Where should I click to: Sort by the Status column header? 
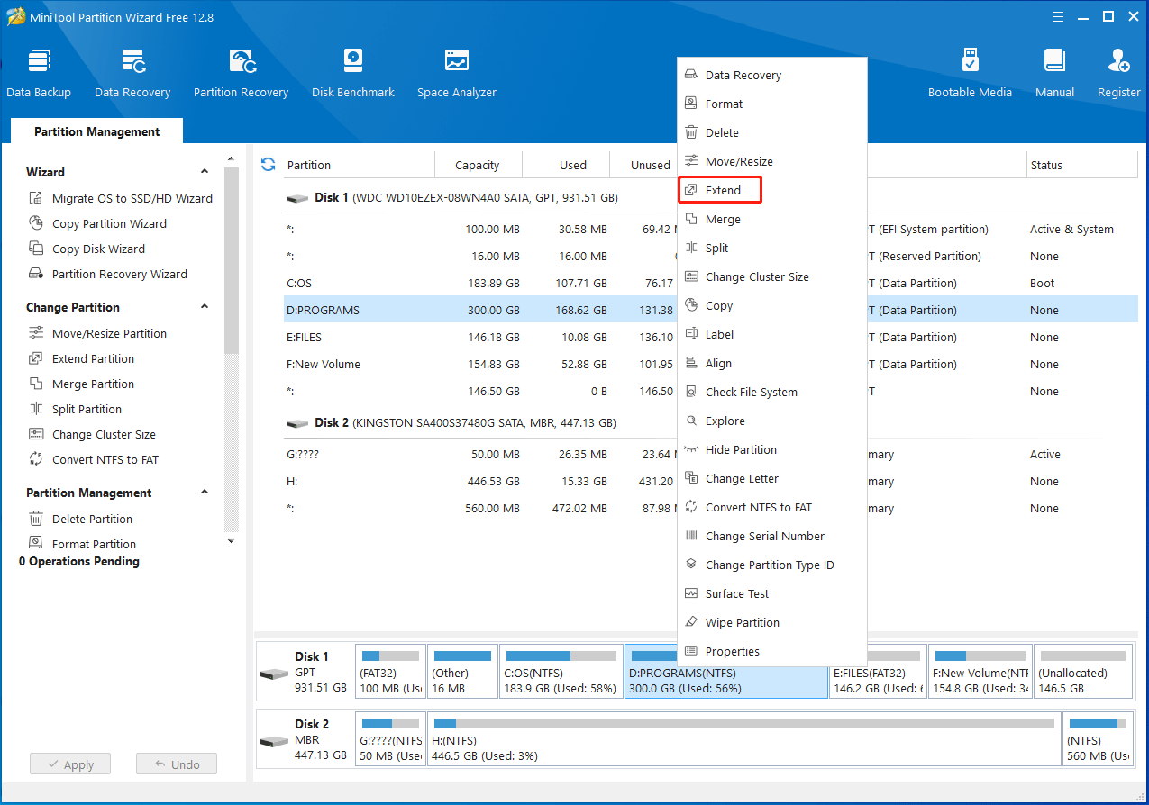[x=1082, y=165]
